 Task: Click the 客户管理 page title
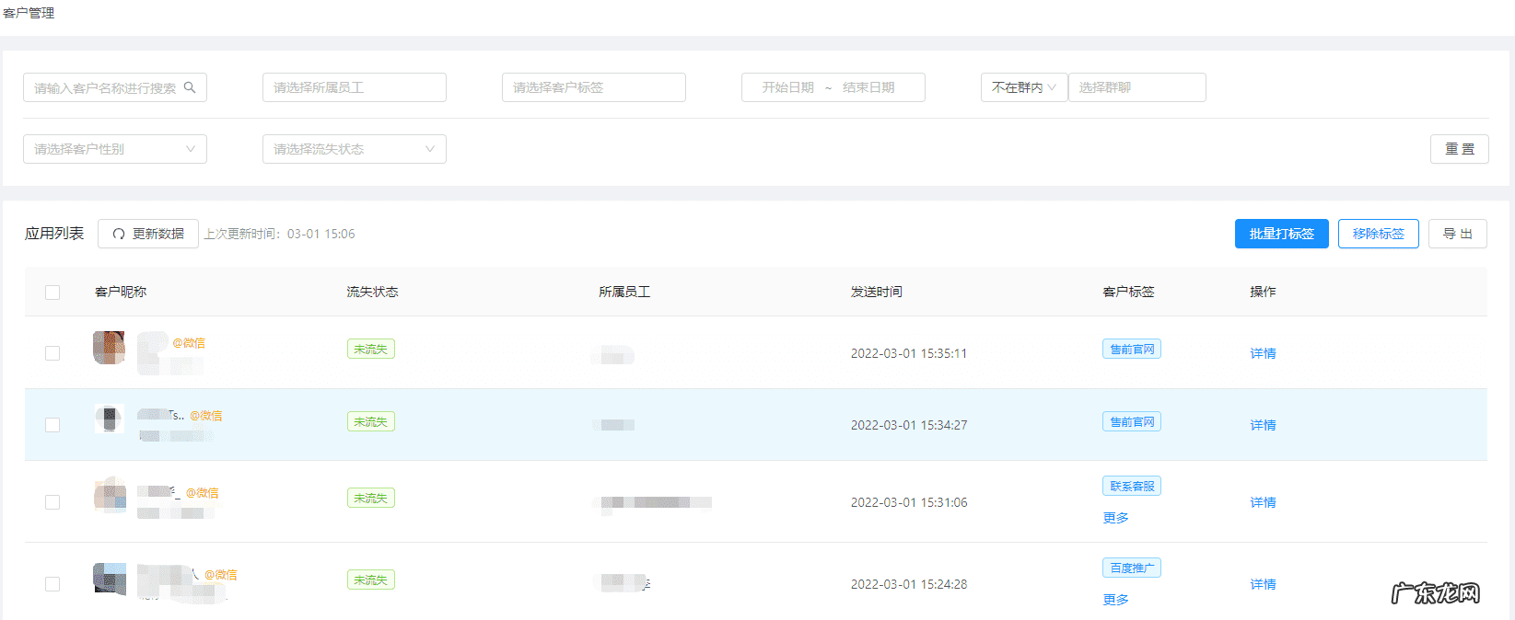(29, 13)
